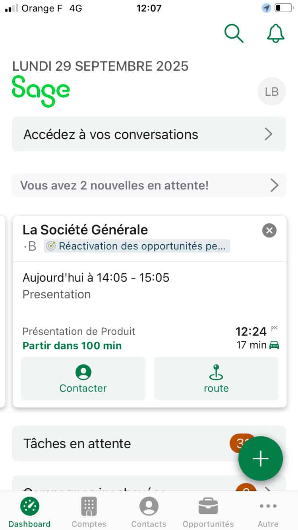Select the La Société Générale title

pyautogui.click(x=85, y=230)
